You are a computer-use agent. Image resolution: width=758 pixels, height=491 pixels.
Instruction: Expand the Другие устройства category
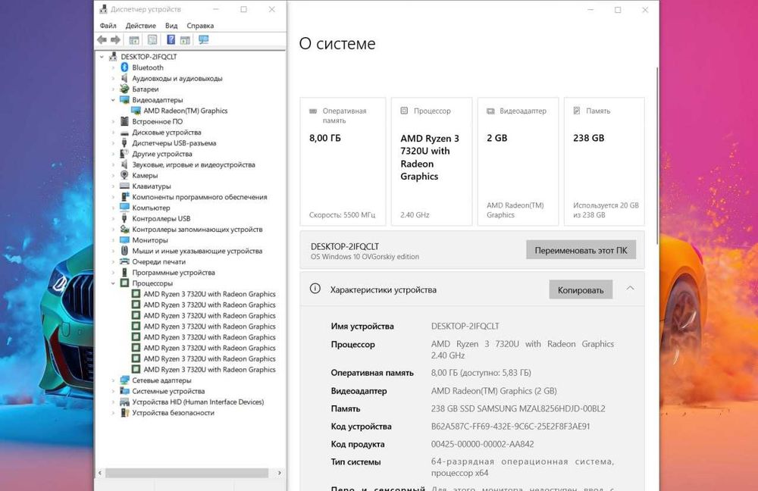pyautogui.click(x=113, y=154)
